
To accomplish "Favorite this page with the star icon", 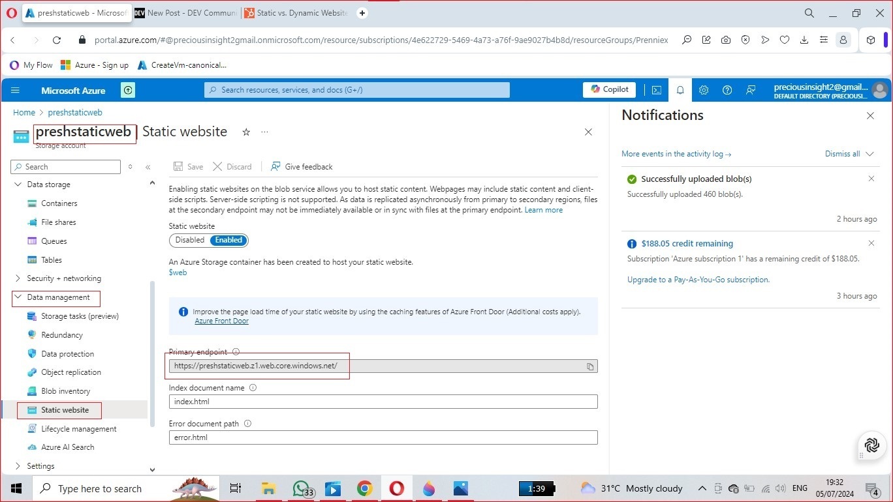I will (246, 132).
